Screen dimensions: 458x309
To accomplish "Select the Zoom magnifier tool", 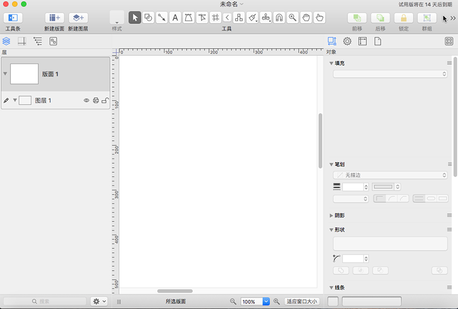I will [x=293, y=18].
